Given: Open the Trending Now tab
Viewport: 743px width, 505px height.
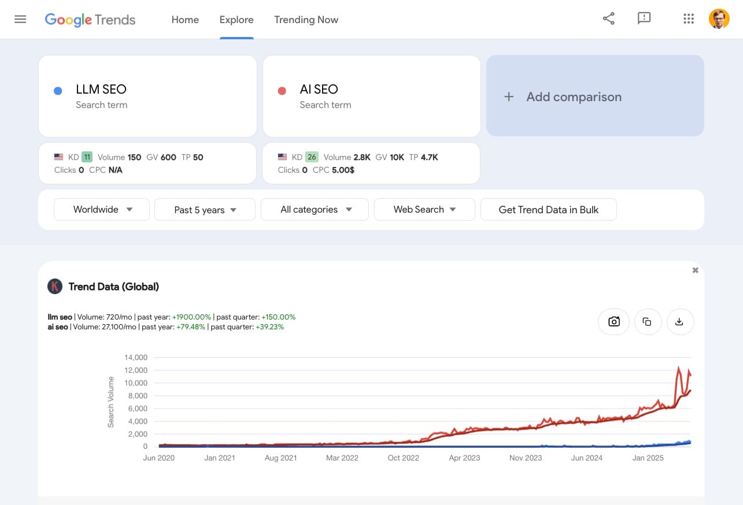Looking at the screenshot, I should coord(306,20).
